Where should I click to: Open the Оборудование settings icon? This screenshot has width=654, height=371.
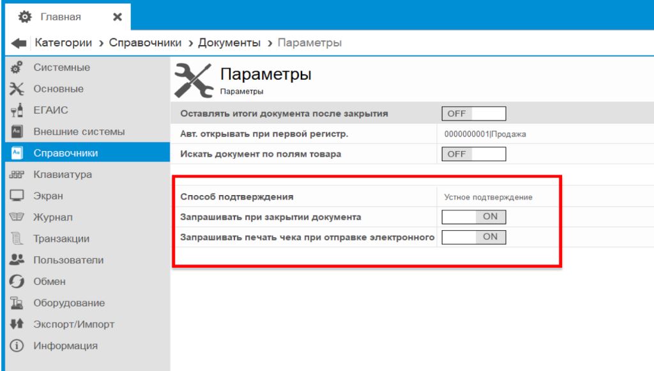coord(17,303)
